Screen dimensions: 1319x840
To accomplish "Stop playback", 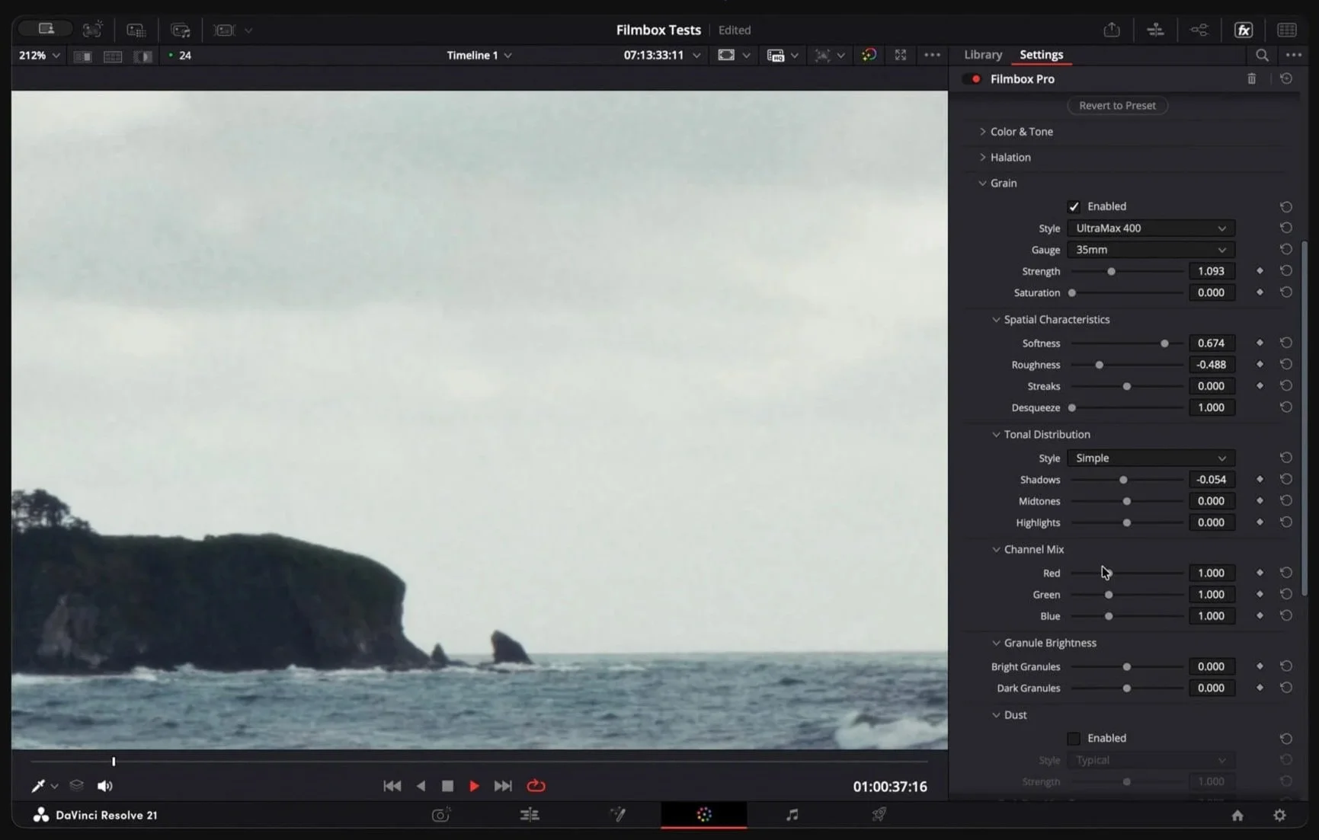I will click(447, 786).
